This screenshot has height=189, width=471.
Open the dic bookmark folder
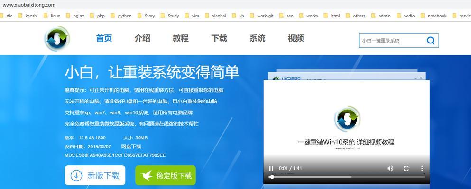[6, 16]
